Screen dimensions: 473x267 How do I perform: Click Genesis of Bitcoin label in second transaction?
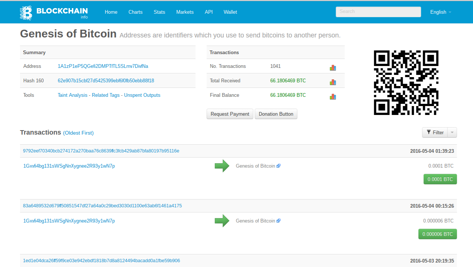[x=256, y=221]
